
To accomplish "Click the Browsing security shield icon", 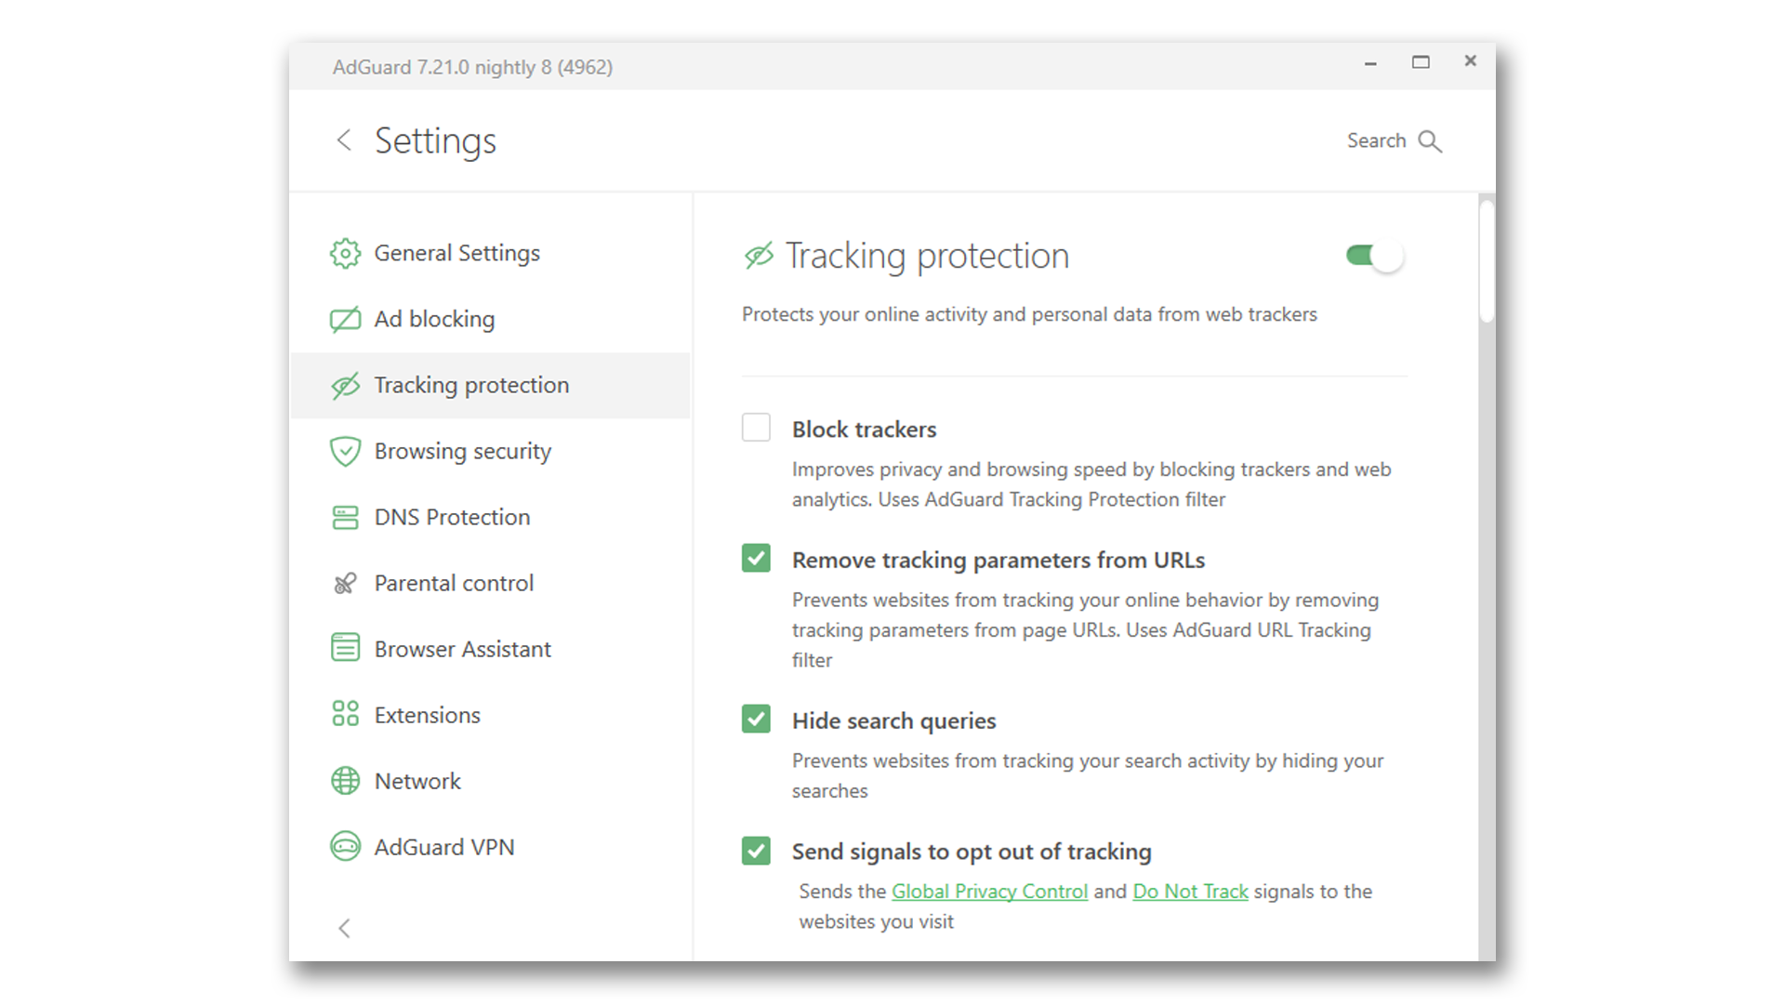I will [x=345, y=451].
